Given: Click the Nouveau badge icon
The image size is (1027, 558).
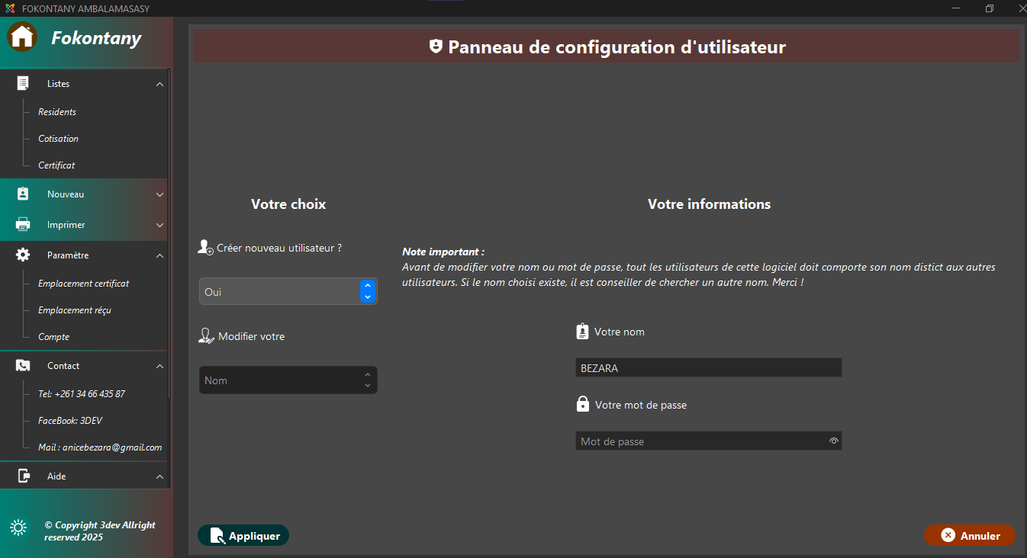Looking at the screenshot, I should (x=23, y=194).
